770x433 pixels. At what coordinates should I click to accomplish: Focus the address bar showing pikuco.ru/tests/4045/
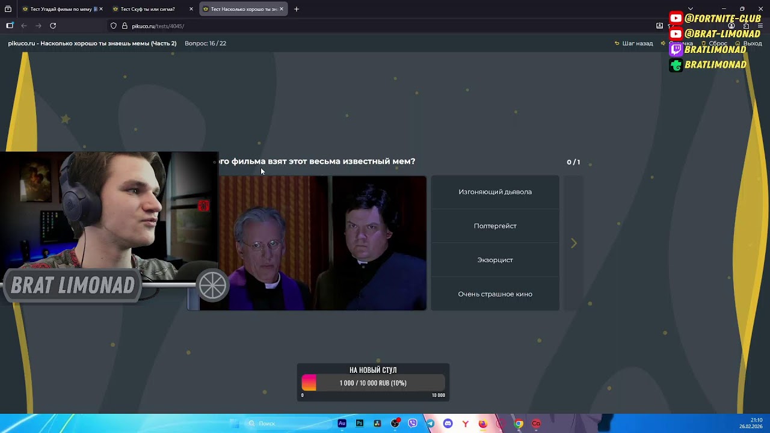385,26
